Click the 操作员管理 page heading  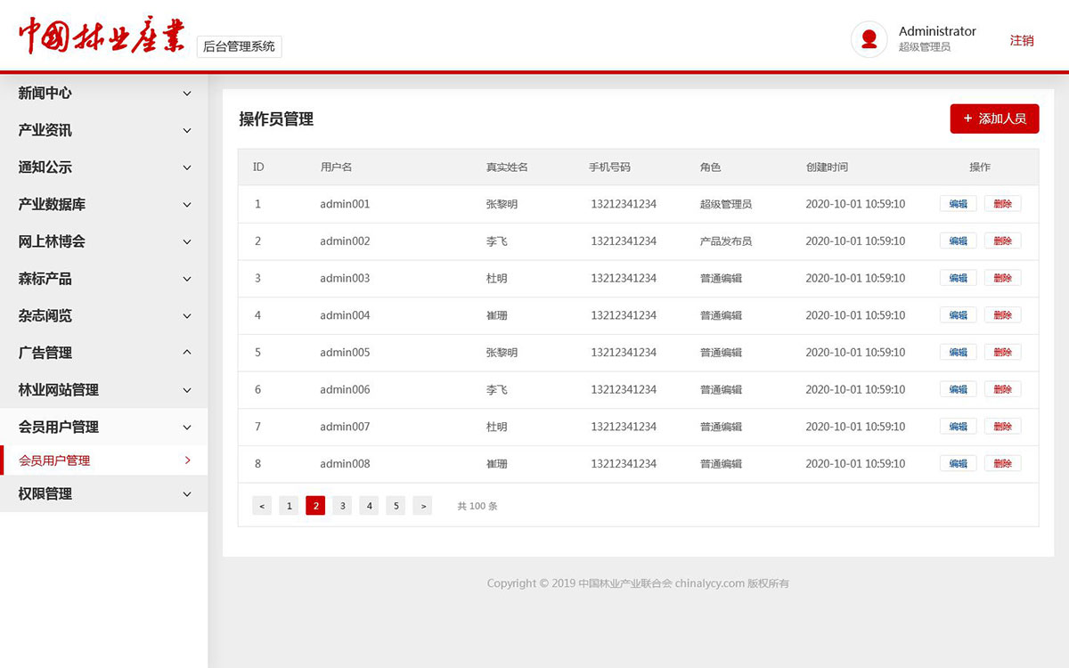click(x=276, y=119)
